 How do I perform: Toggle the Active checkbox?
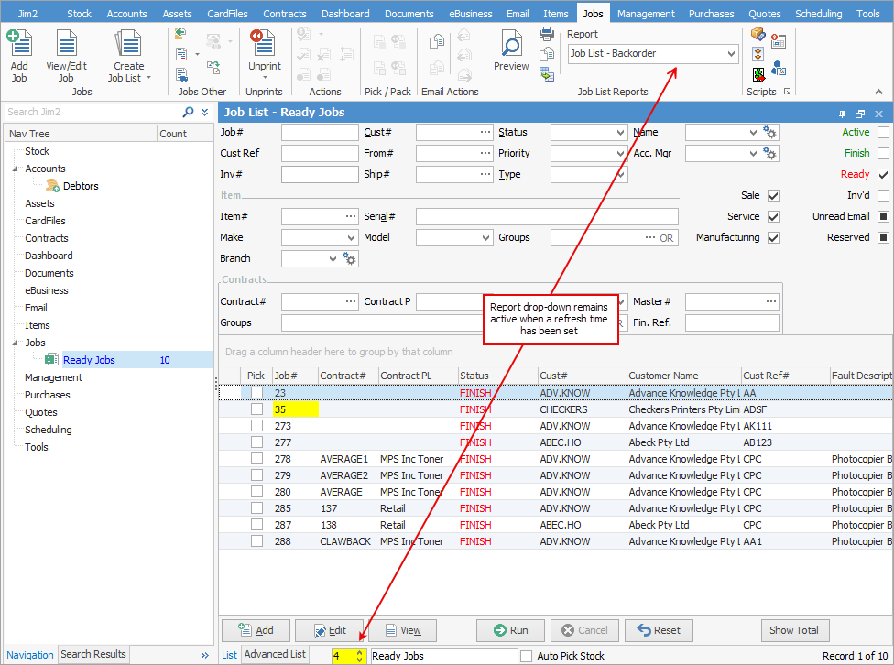point(883,132)
